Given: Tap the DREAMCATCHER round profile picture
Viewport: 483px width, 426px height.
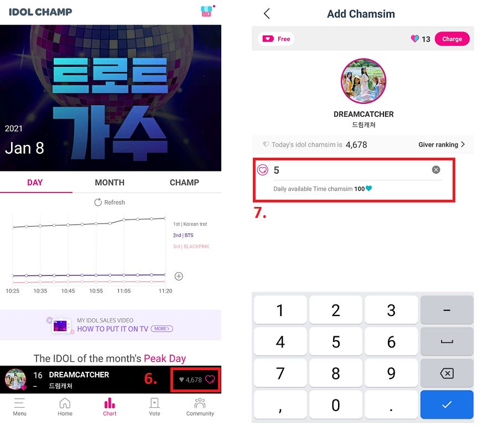Looking at the screenshot, I should 363,81.
